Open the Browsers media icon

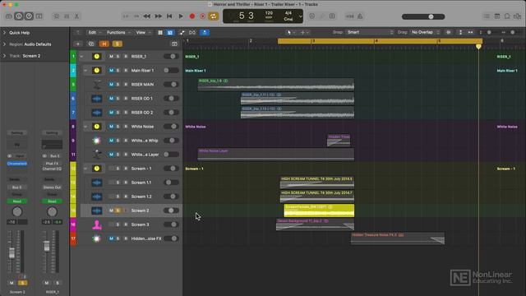518,16
